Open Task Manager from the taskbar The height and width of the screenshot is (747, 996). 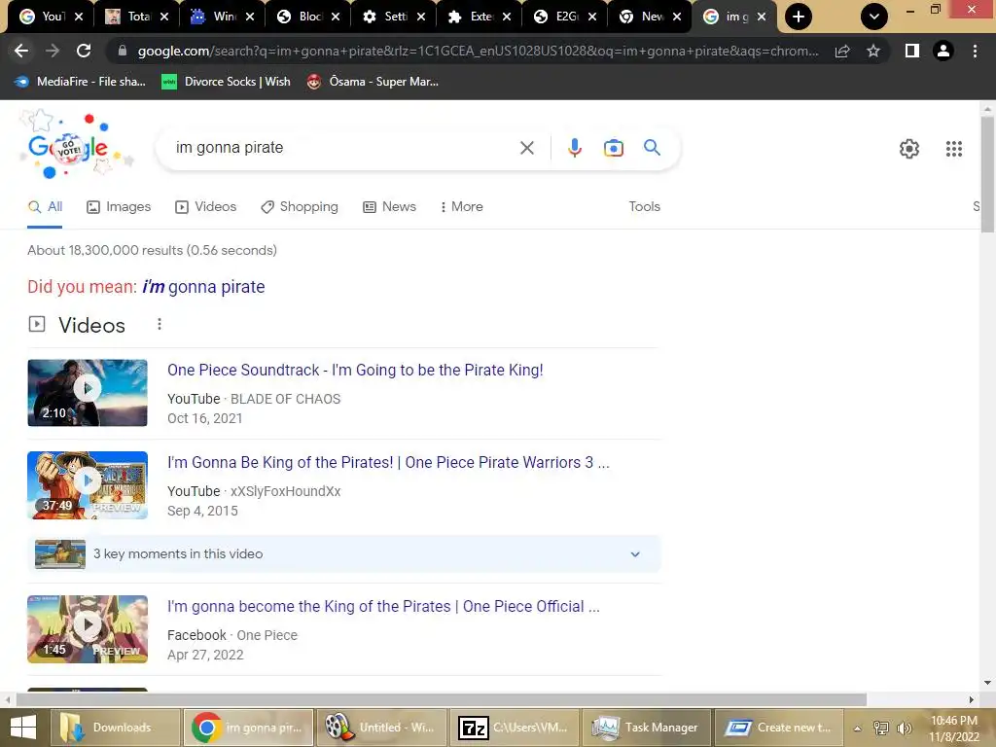pos(647,728)
